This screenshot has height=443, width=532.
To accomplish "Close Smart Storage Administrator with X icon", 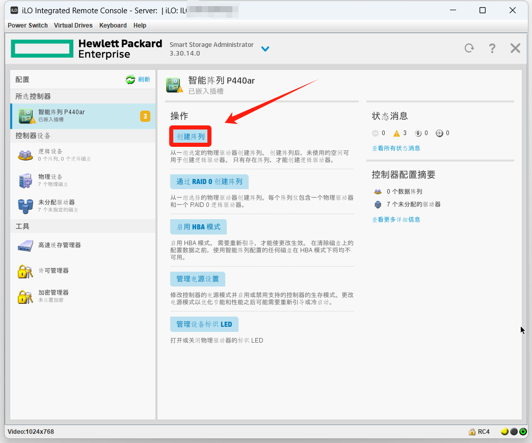I will point(515,48).
